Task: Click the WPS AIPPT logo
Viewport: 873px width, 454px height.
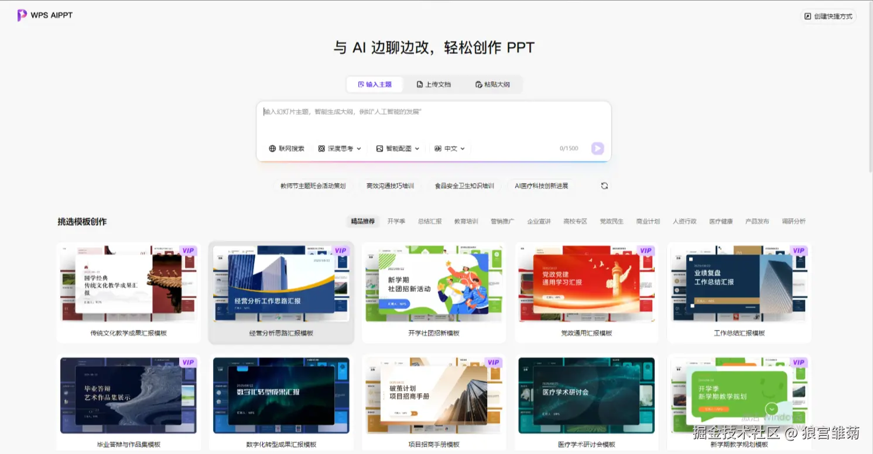Action: pyautogui.click(x=44, y=15)
